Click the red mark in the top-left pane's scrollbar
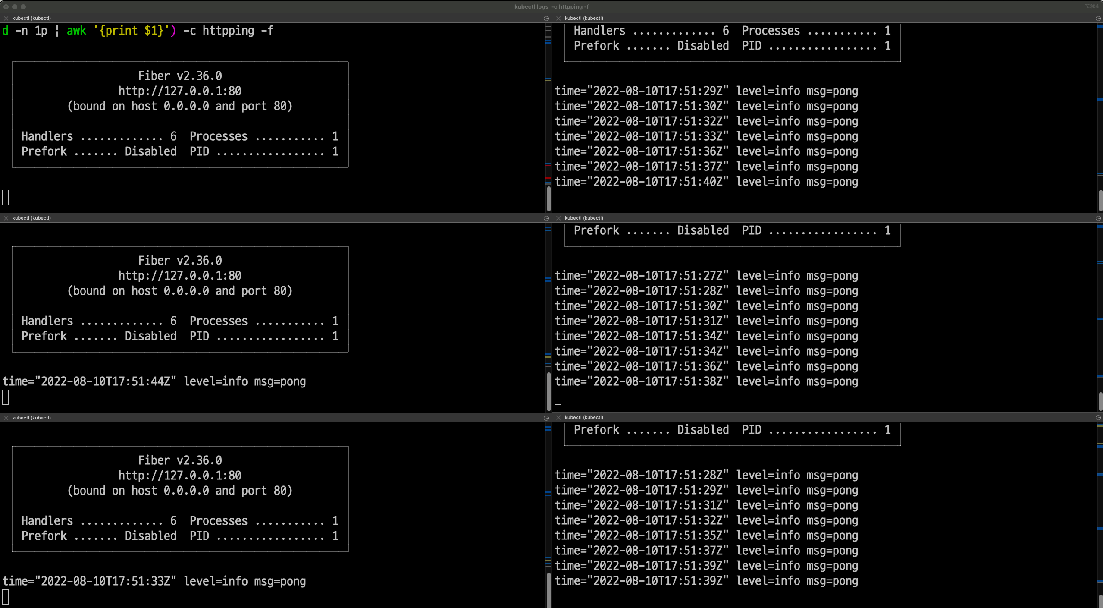 [548, 165]
